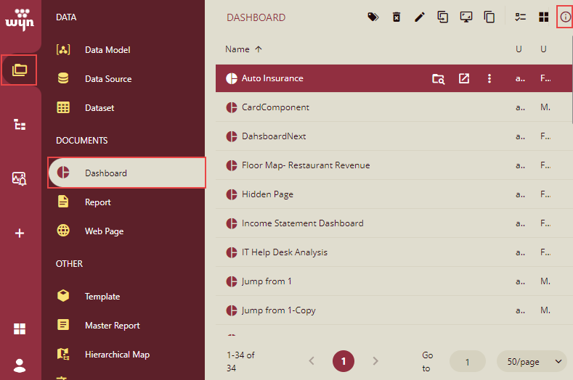Click the monitor preview icon in toolbar
Viewport: 573px width, 380px height.
[466, 17]
